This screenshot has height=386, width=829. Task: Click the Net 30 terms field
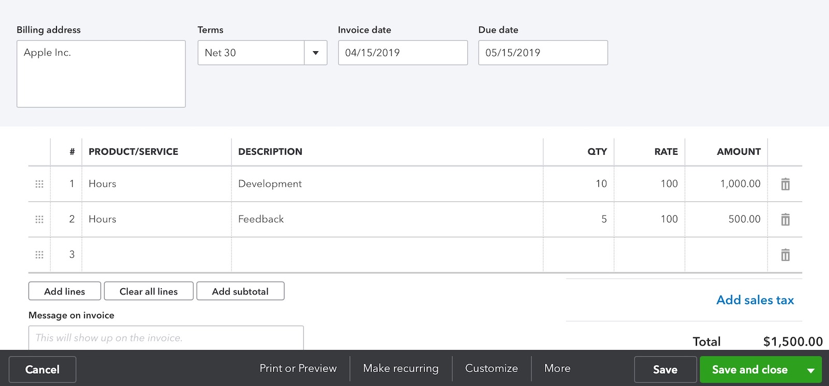pos(251,53)
